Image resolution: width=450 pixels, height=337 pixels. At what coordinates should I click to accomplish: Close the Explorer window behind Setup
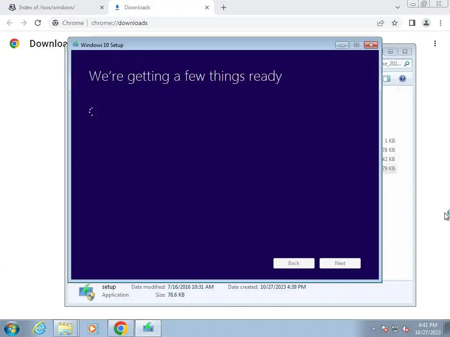pyautogui.click(x=405, y=52)
